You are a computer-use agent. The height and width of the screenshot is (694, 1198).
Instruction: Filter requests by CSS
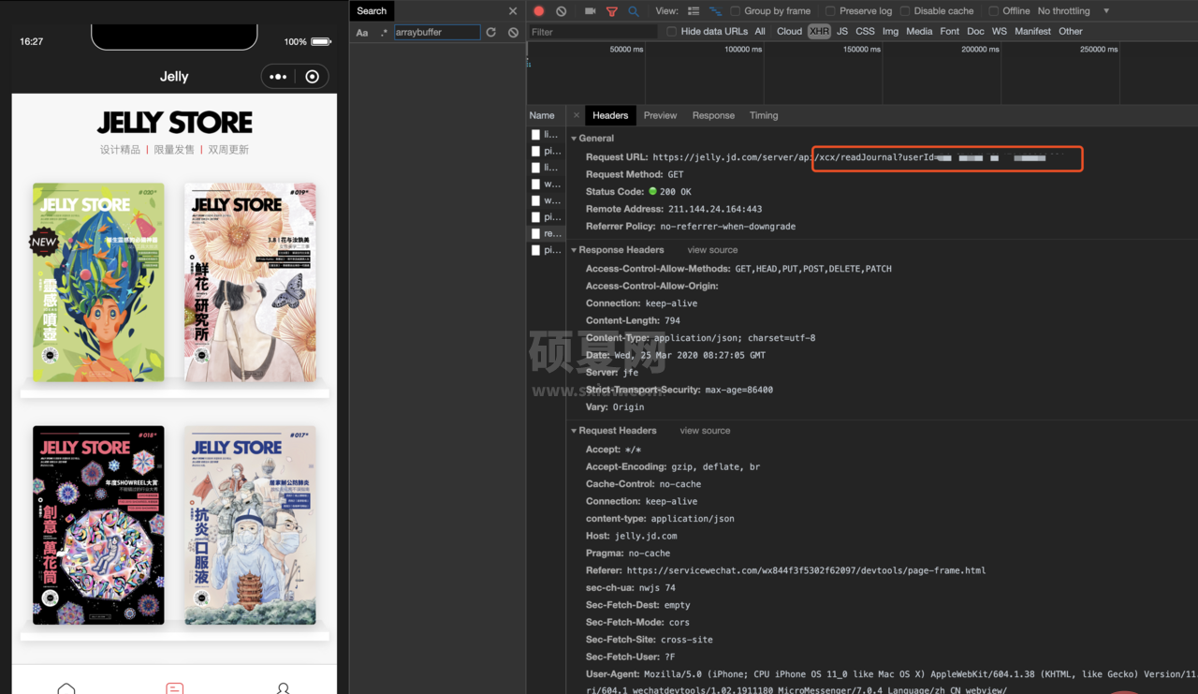tap(865, 32)
